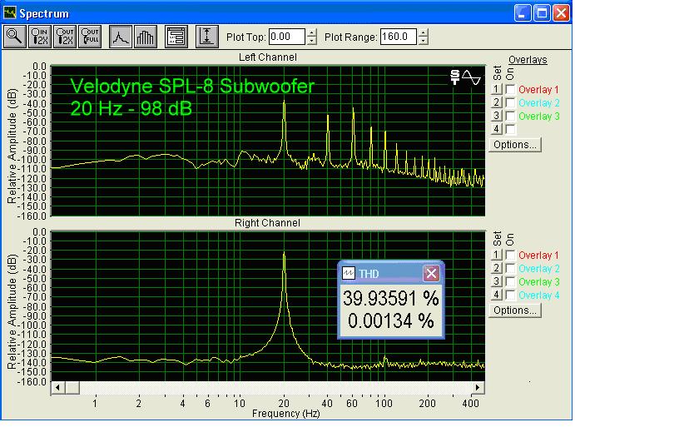Click the 39.93591 % THD reading
Screen dimensions: 699x437
(x=391, y=298)
